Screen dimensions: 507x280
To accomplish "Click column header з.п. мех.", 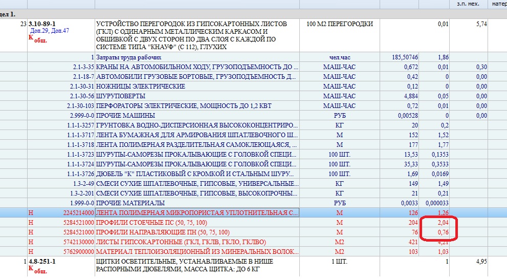I will [x=468, y=4].
